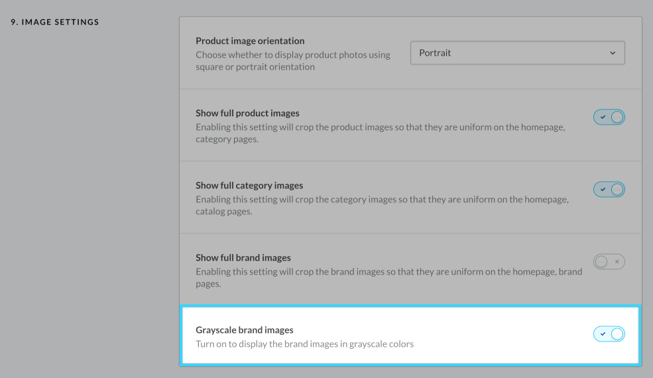Click the Portrait value text
Viewport: 653px width, 378px height.
coord(435,53)
